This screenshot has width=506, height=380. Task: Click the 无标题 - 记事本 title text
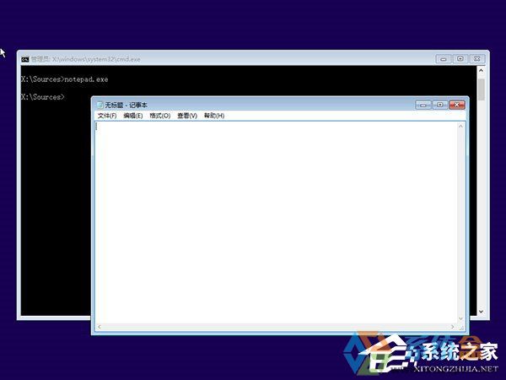coord(126,105)
